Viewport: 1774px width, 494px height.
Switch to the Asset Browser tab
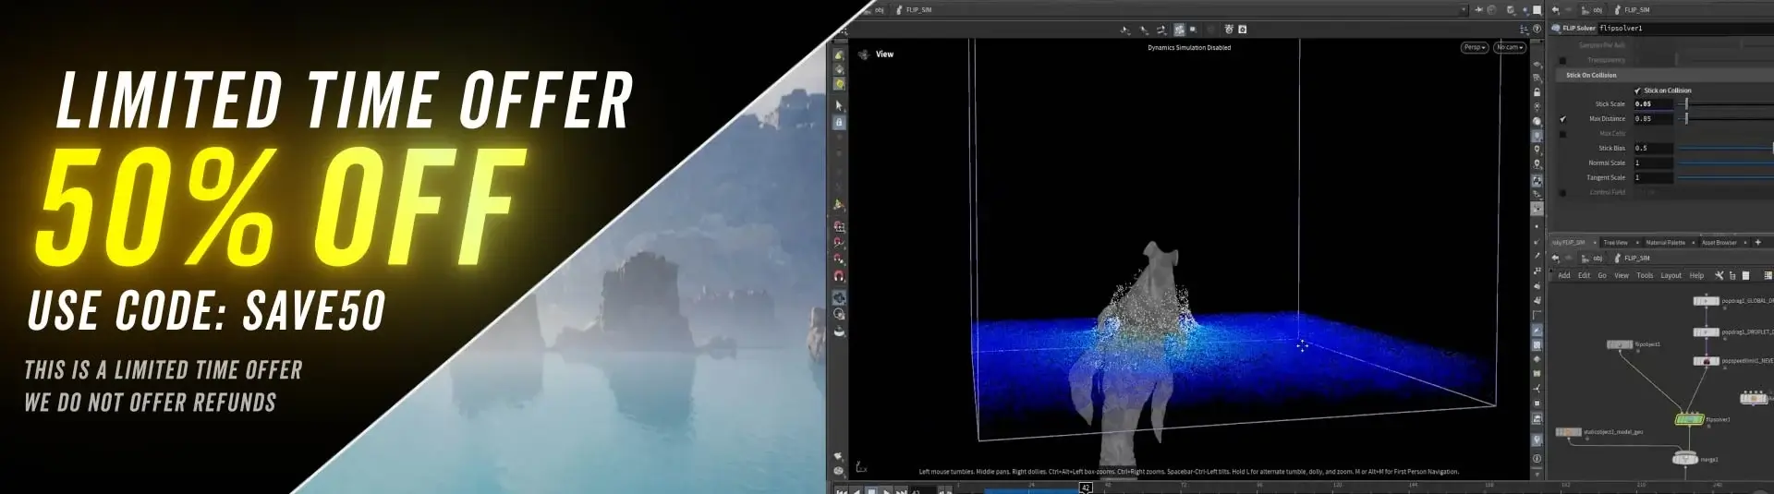point(1719,243)
